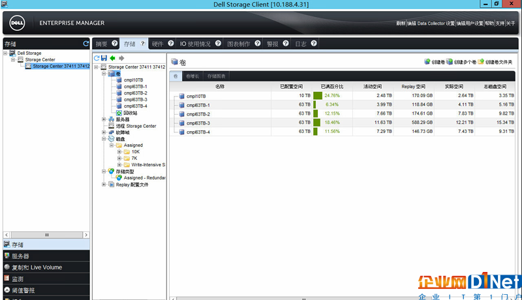The height and width of the screenshot is (300, 522).
Task: Collapse the Storage Center folder in left tree
Action: point(13,59)
